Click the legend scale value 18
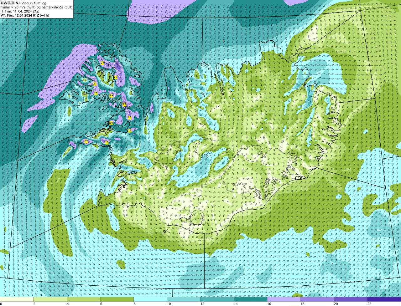This screenshot has height=306, width=401. (303, 304)
